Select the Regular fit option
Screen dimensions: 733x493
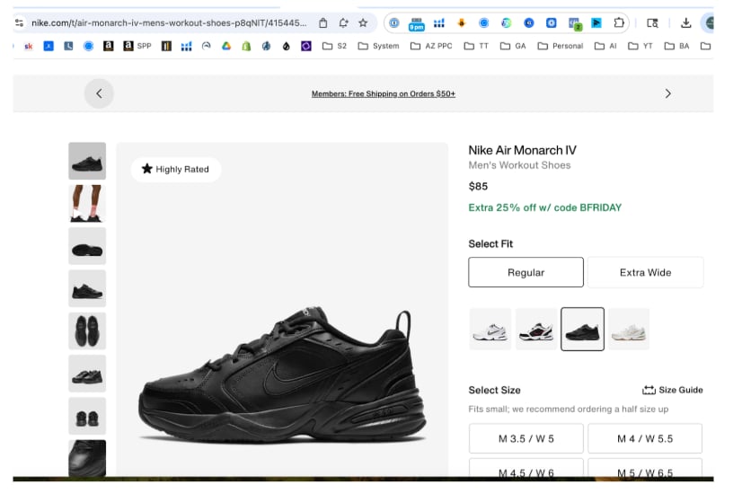(x=525, y=272)
